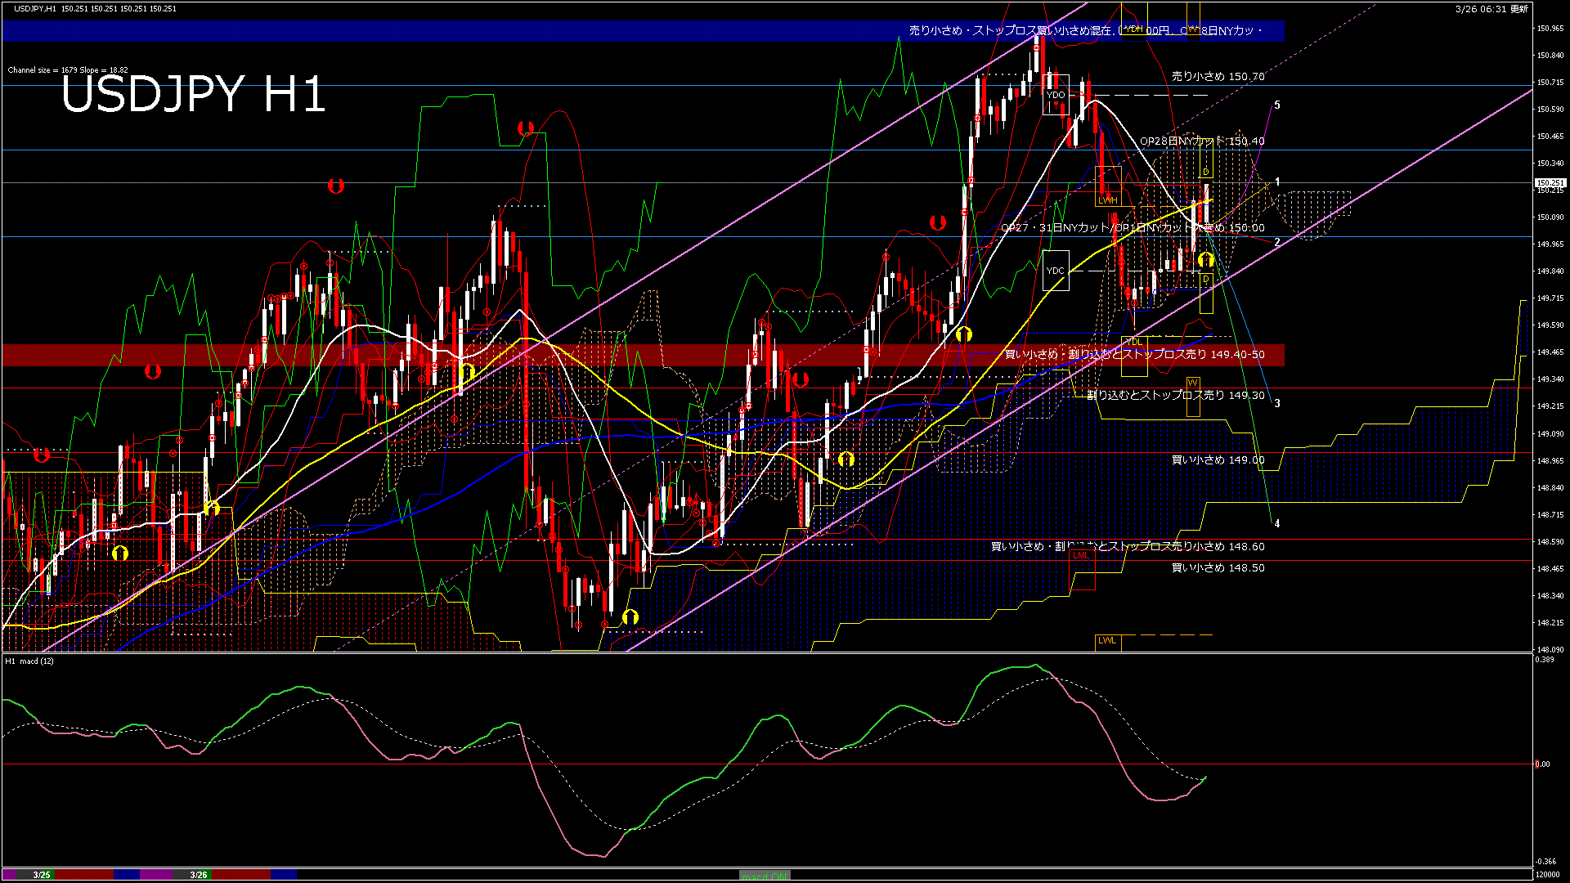Click the orange LWL marker box
This screenshot has width=1570, height=883.
1107,641
